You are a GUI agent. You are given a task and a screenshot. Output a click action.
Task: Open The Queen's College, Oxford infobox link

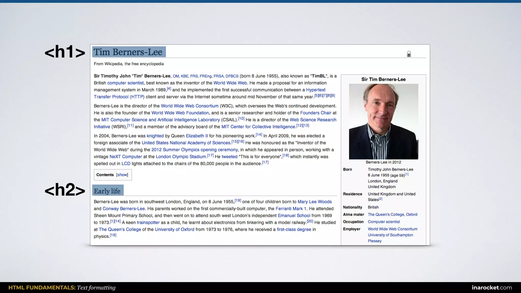tap(392, 215)
